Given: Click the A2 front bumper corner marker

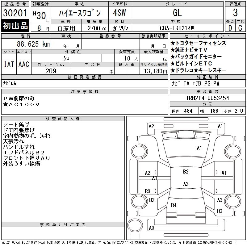Looking at the screenshot, I should [151, 126].
